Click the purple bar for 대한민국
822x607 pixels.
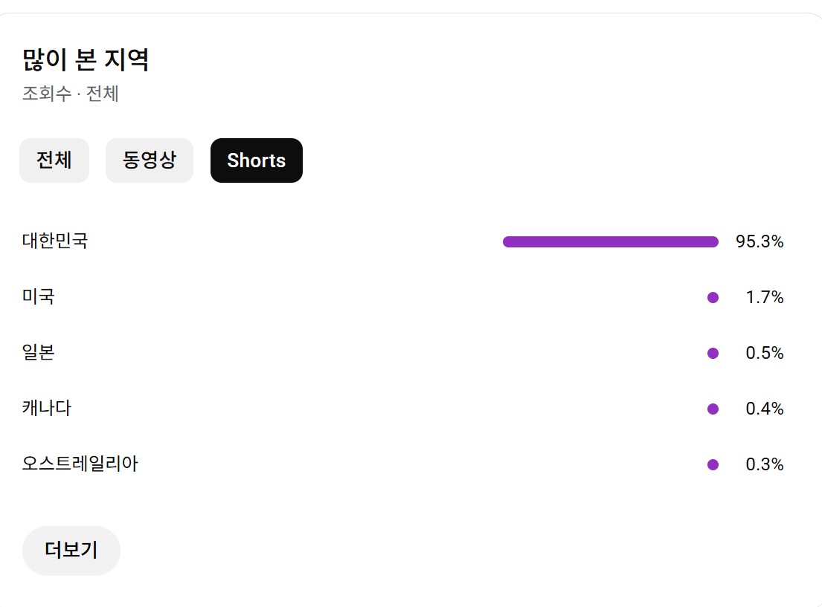(610, 241)
